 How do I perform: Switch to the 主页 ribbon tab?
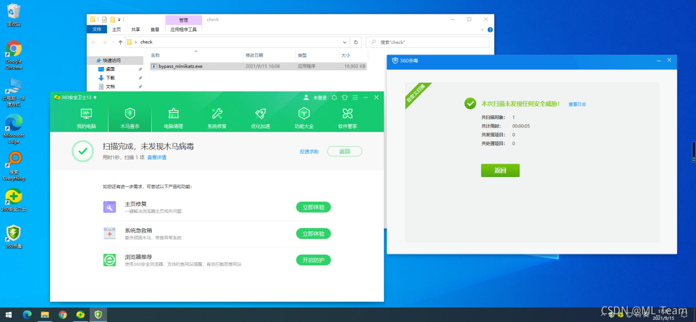(116, 30)
